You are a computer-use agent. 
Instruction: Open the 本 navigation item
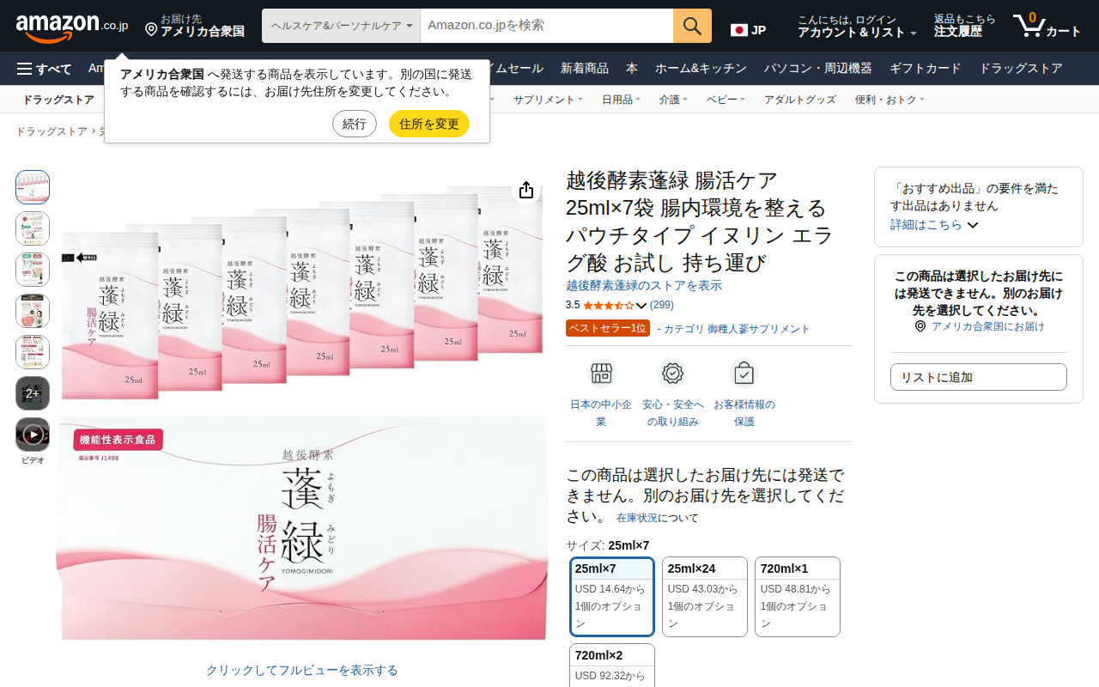(x=632, y=69)
